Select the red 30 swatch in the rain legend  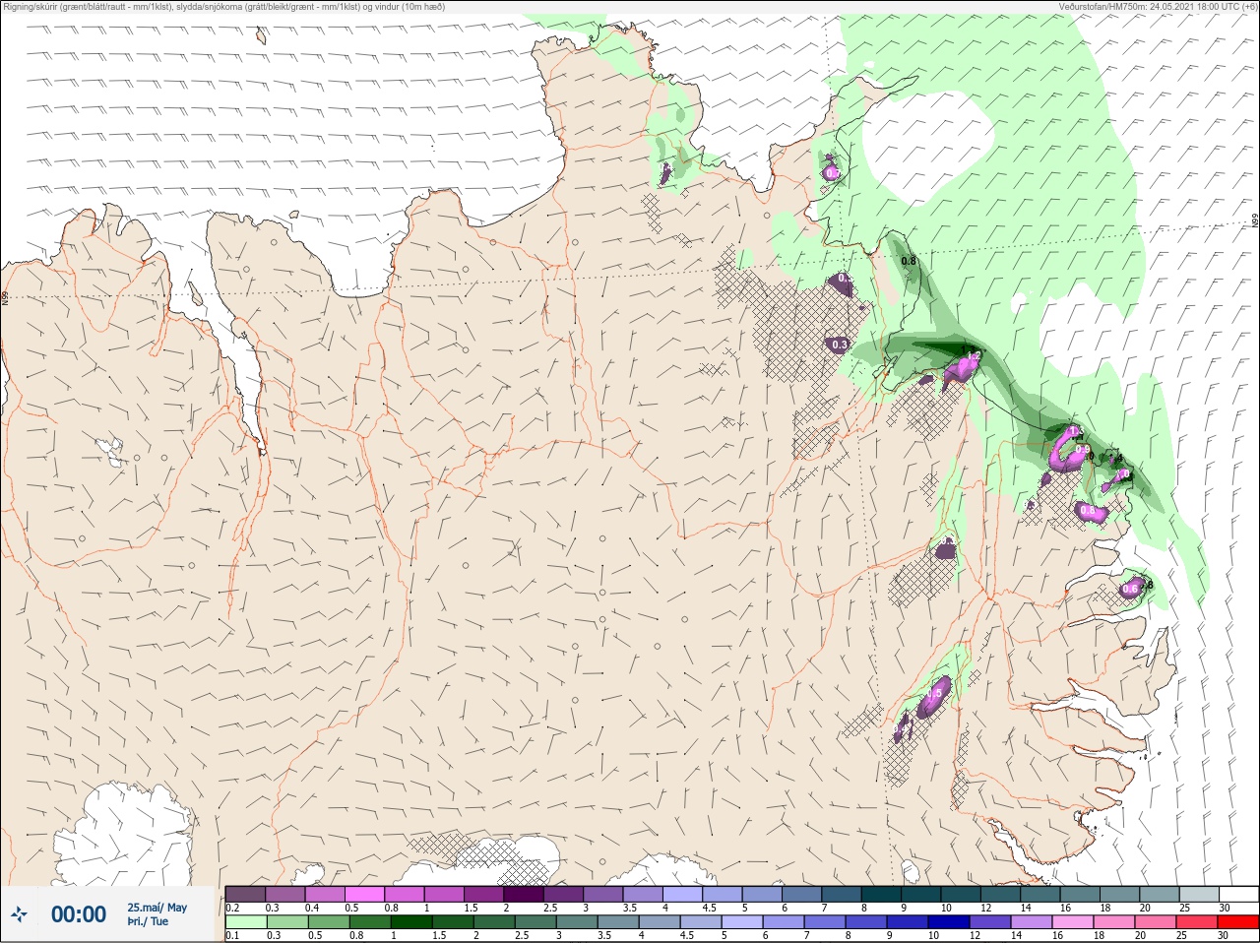[1238, 922]
